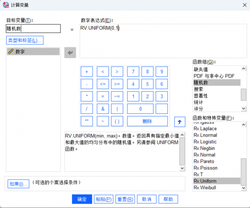Select Rv.Uniform function
Image resolution: width=250 pixels, height=208 pixels.
[217, 181]
